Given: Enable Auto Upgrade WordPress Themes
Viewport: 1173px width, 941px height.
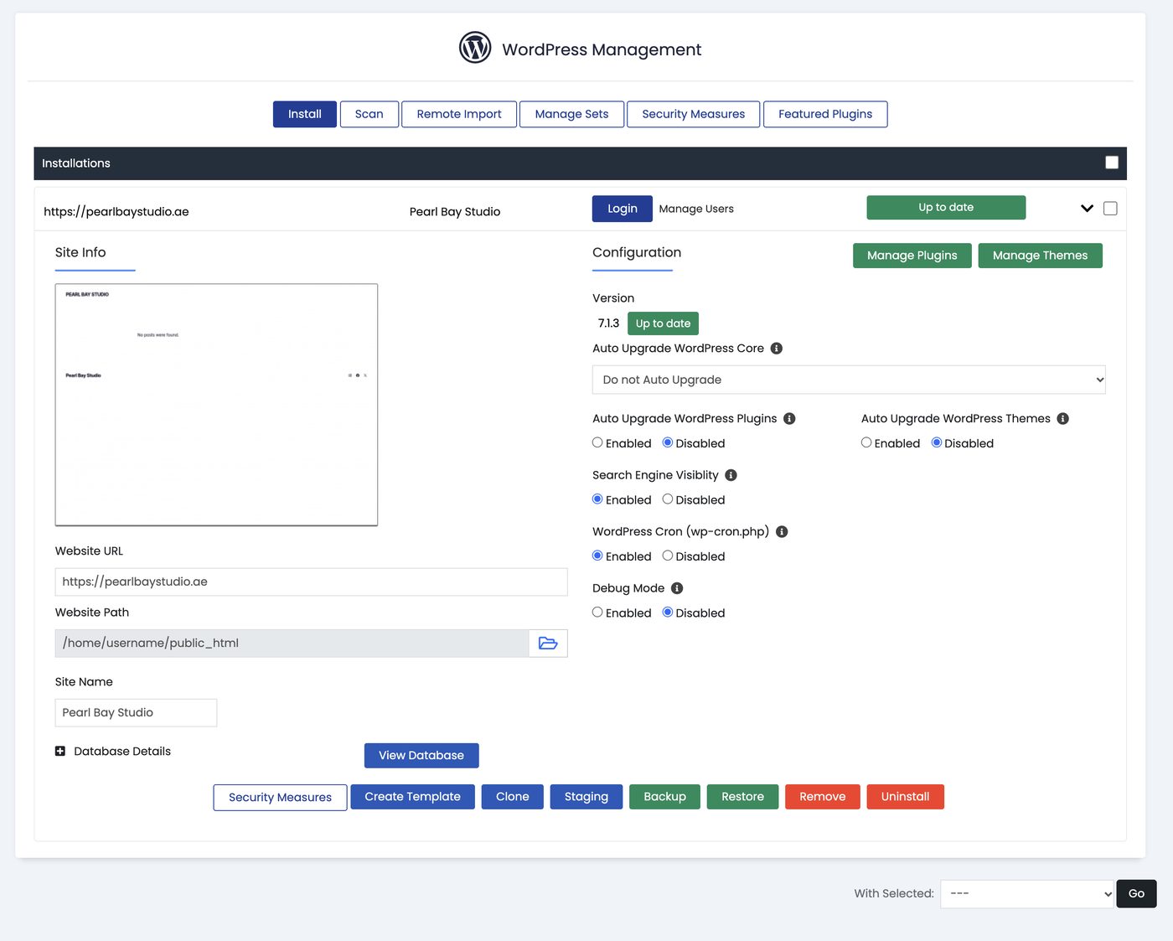Looking at the screenshot, I should pos(866,442).
